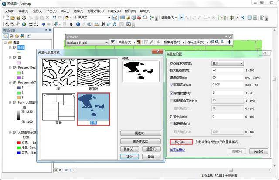The image size is (279, 180).
Task: Open the 栅格清理 dropdown menu
Action: (174, 42)
